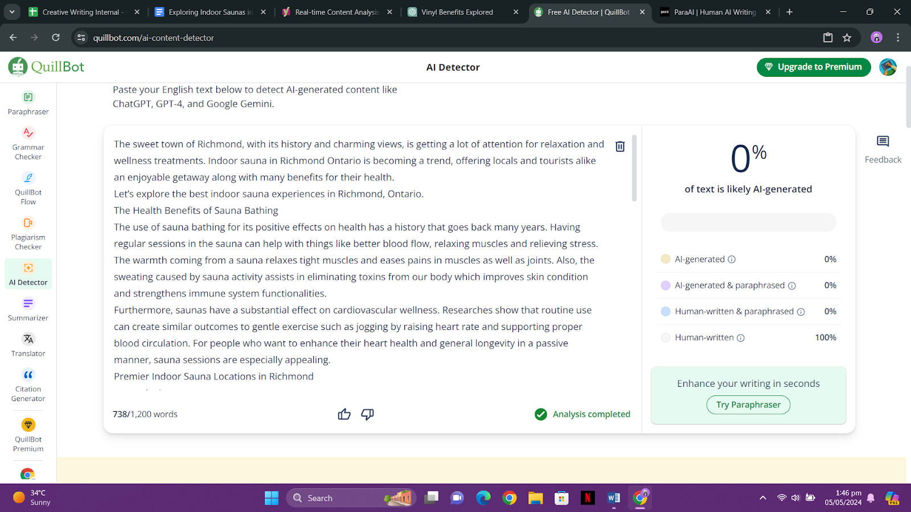Switch to Real-time Content Analysis tab

337,12
